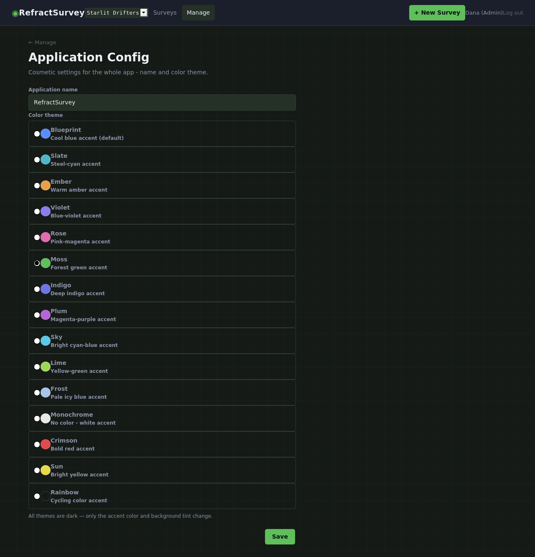Click the Dana (Admin) user label
The height and width of the screenshot is (557, 535).
[x=484, y=13]
